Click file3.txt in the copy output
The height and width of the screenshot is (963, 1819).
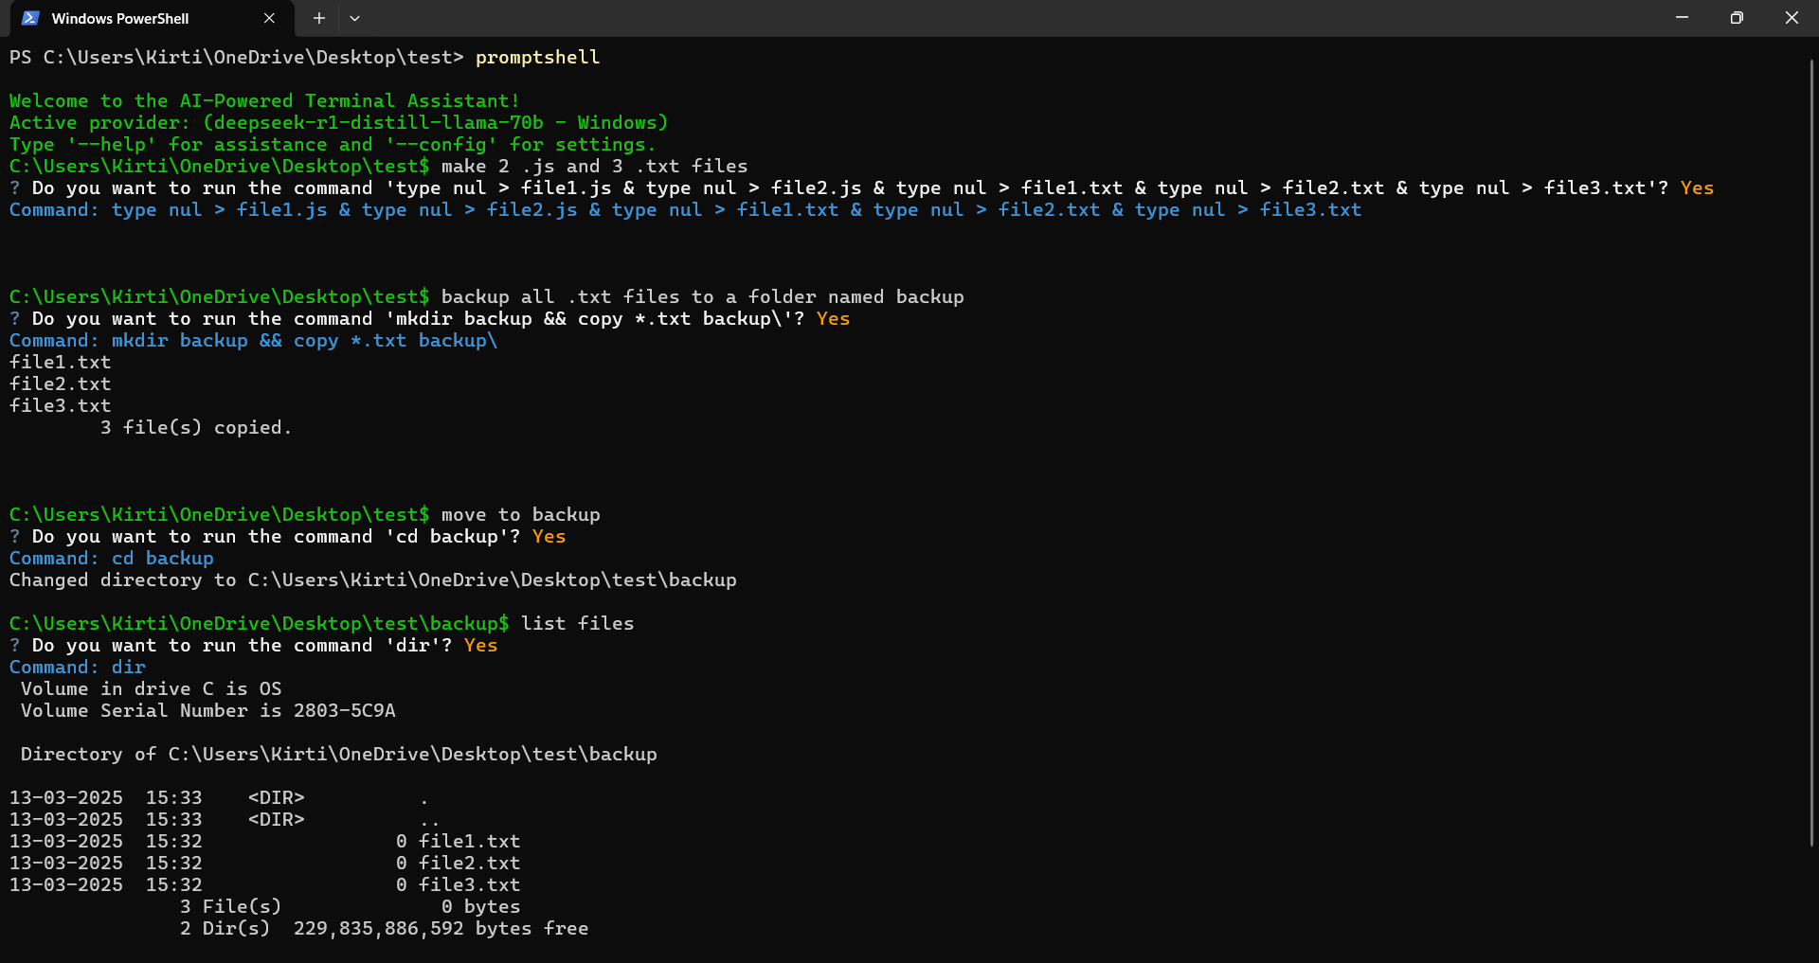(x=60, y=406)
